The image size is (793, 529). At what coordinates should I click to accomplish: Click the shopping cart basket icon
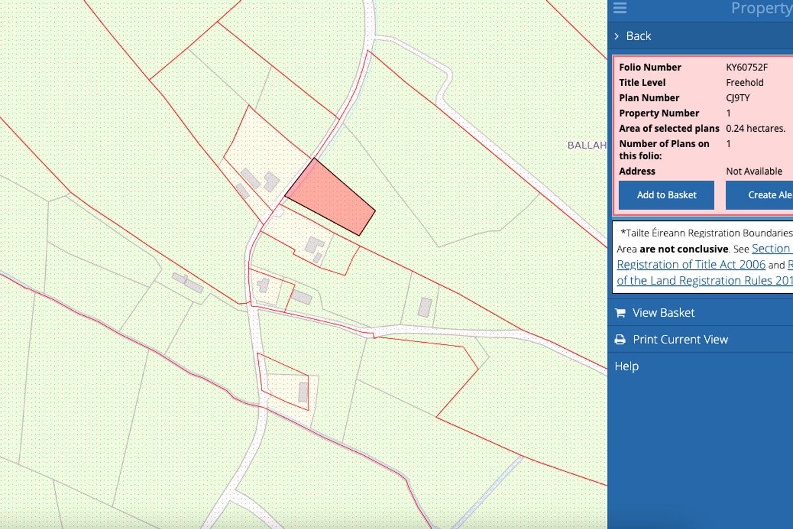coord(620,313)
